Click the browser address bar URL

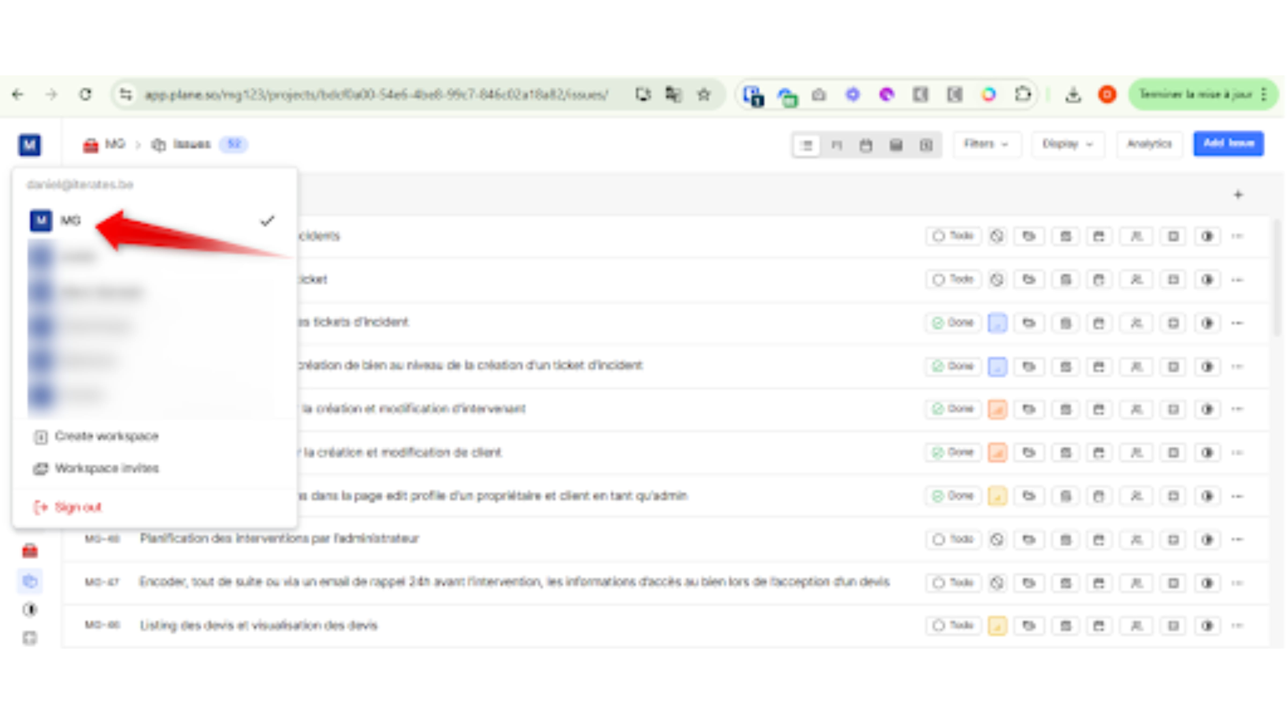click(x=376, y=94)
